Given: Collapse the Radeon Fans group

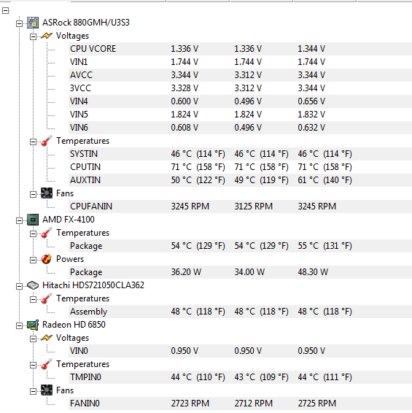Looking at the screenshot, I should pos(33,391).
